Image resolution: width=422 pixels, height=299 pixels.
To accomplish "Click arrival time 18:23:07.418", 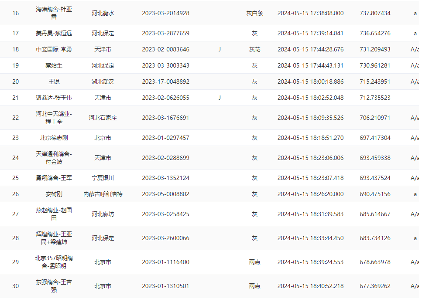I will tap(310, 178).
